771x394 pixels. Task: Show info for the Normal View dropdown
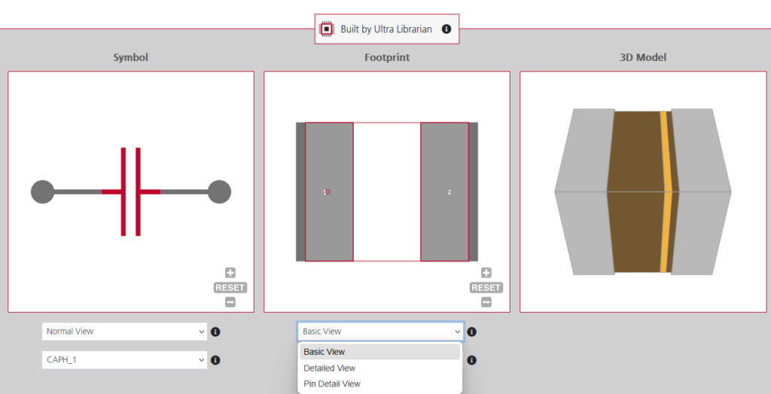click(x=215, y=332)
